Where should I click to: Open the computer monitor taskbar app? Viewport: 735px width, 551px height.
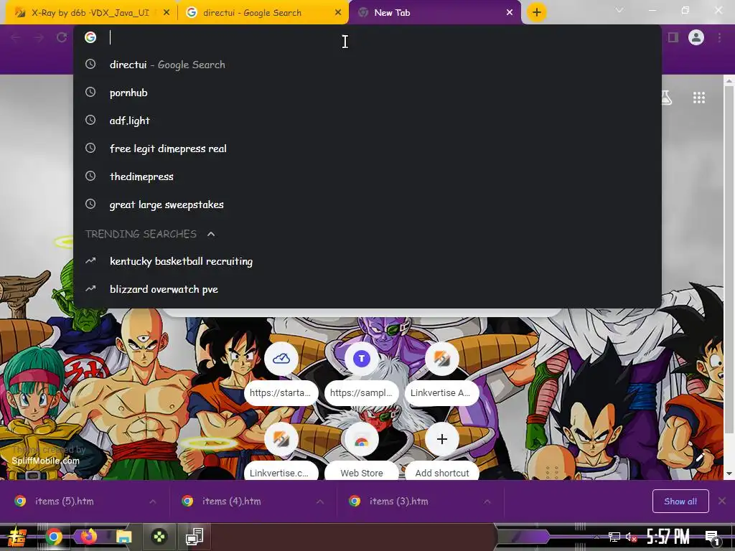(194, 537)
